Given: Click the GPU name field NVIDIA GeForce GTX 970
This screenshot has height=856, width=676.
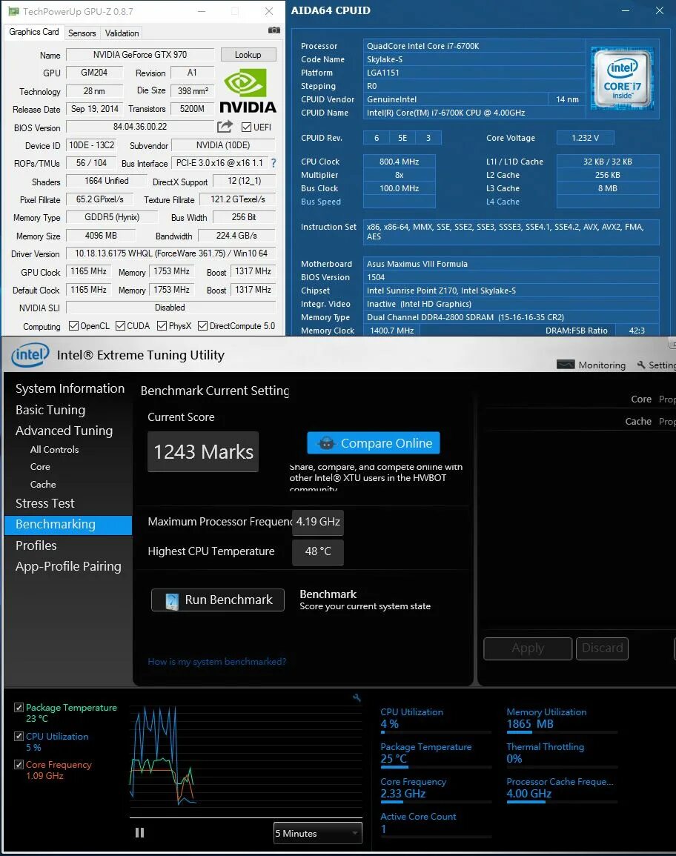Looking at the screenshot, I should [140, 55].
